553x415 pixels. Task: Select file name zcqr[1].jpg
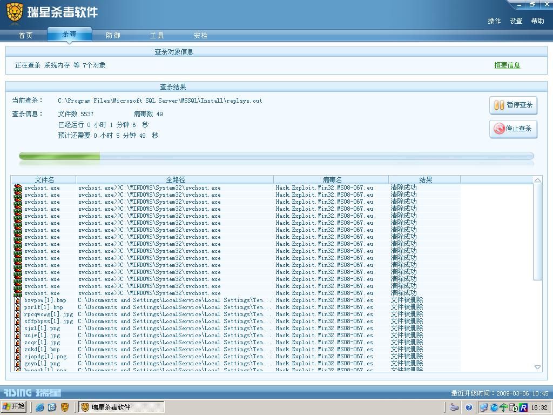42,343
